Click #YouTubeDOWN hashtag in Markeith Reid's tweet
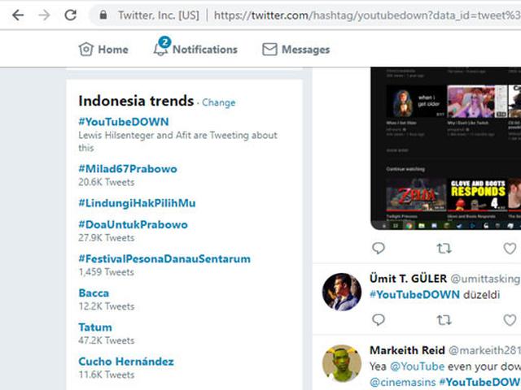The width and height of the screenshot is (521, 390). [x=480, y=382]
